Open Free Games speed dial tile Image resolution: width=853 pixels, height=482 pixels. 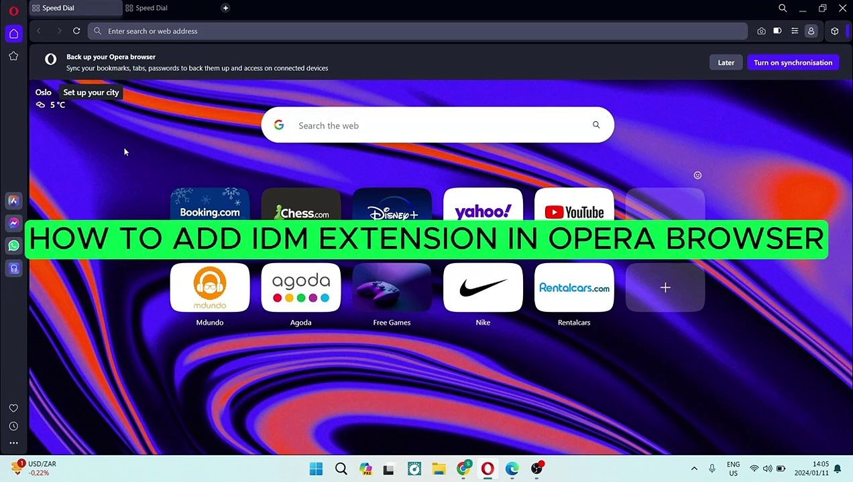[392, 288]
